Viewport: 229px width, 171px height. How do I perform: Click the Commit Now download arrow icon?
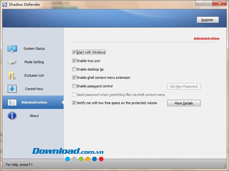tap(12, 89)
